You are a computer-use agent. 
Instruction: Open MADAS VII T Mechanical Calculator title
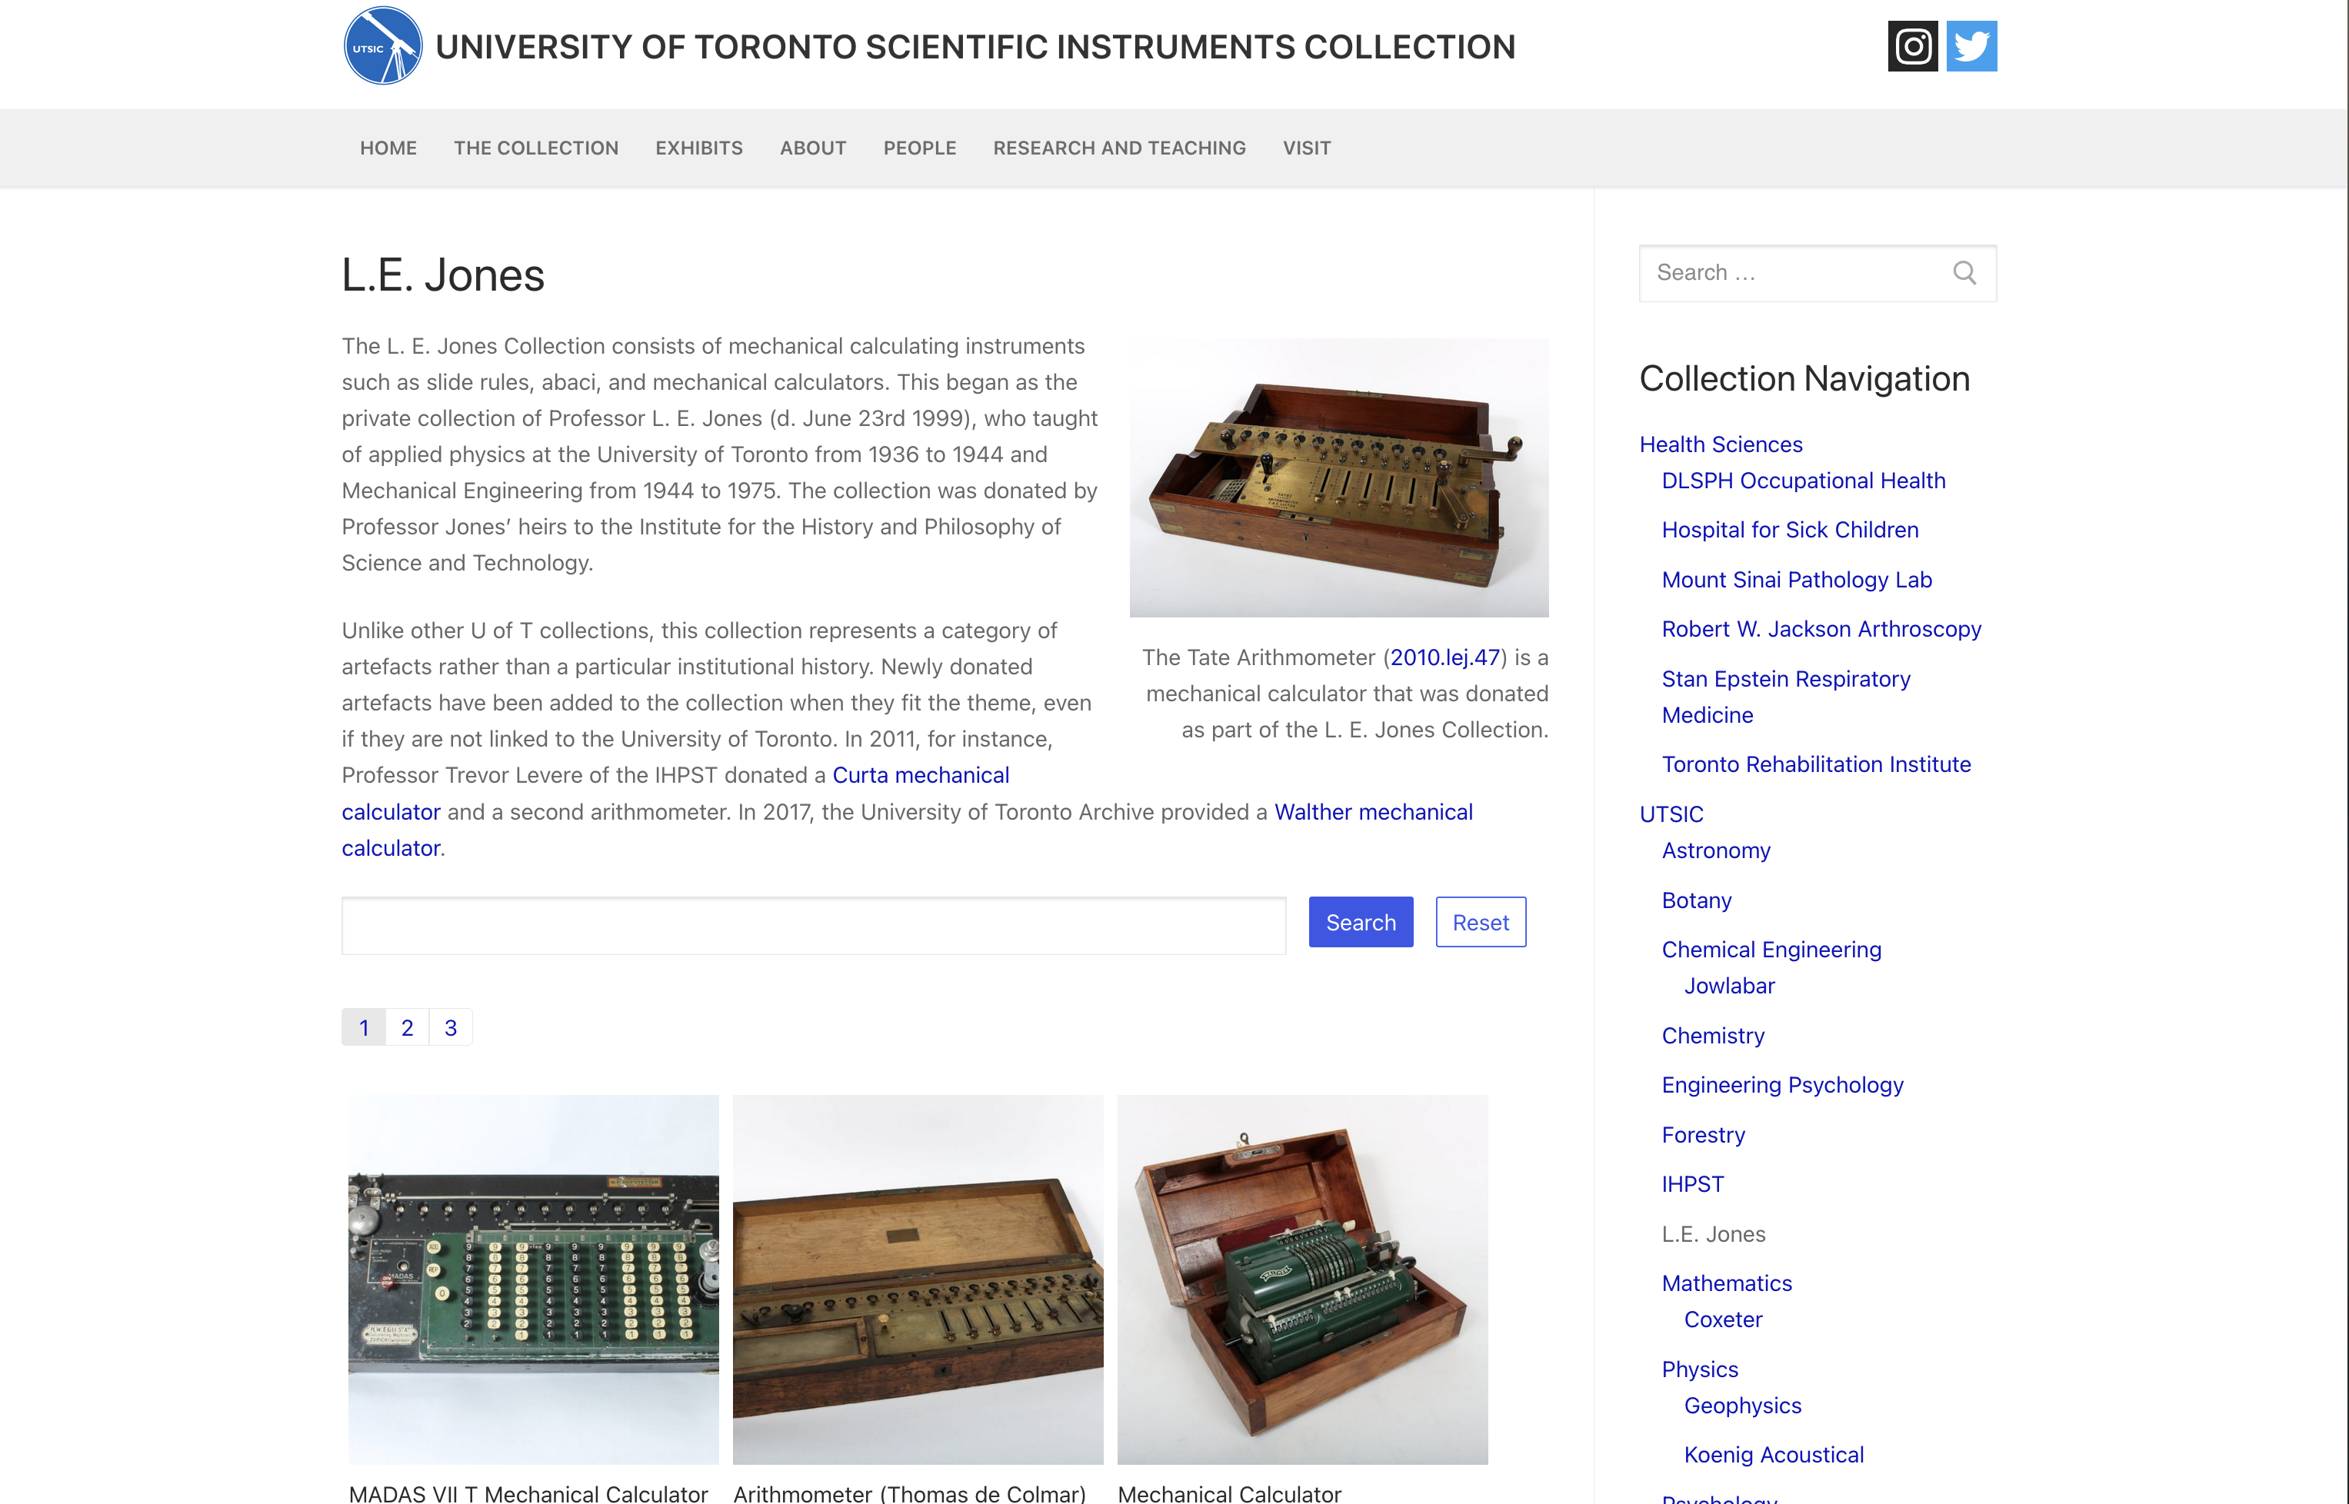pos(528,1493)
